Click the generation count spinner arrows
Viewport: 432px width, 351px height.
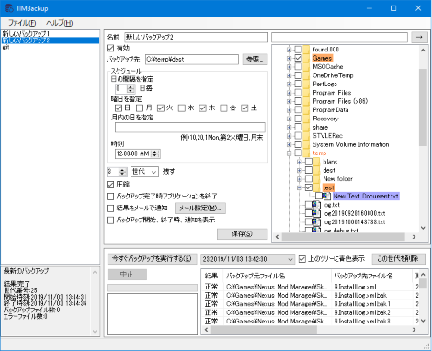click(x=123, y=172)
